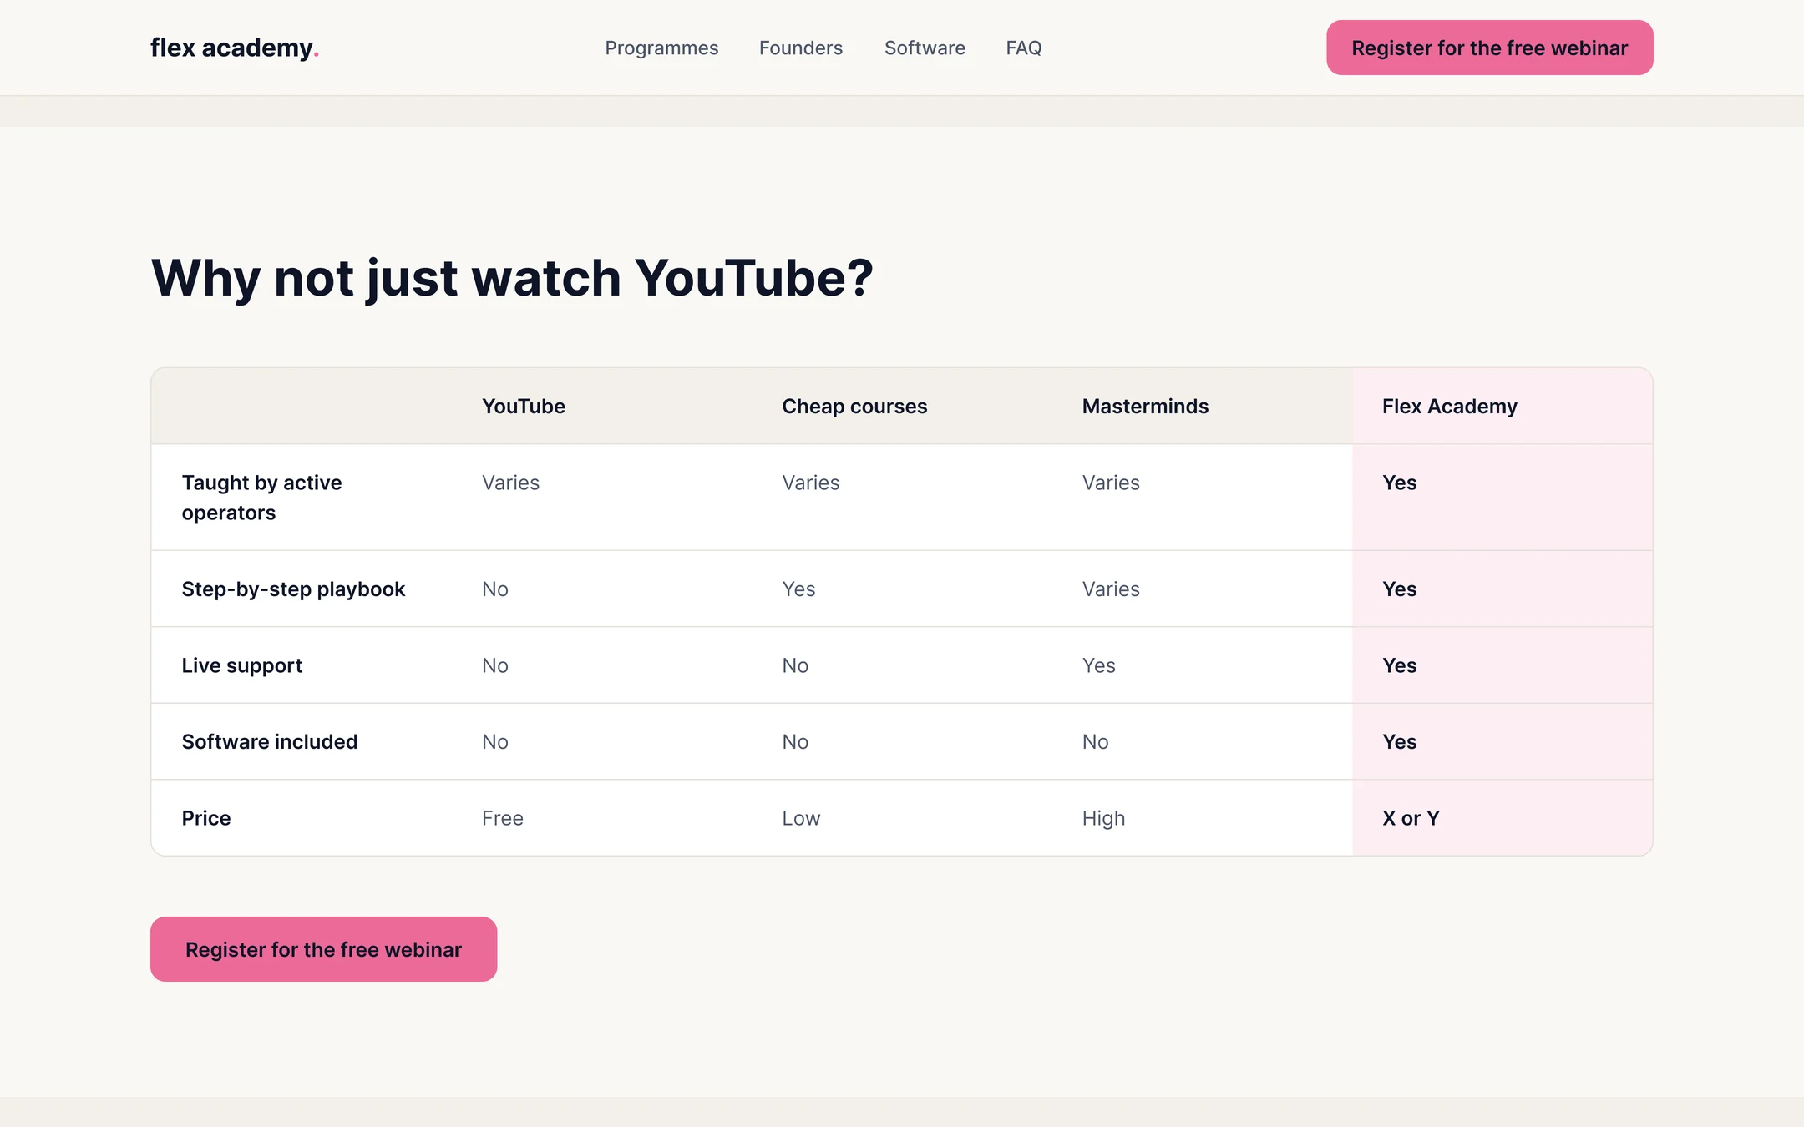Image resolution: width=1804 pixels, height=1127 pixels.
Task: Click the 'Live support' row label
Action: [242, 665]
